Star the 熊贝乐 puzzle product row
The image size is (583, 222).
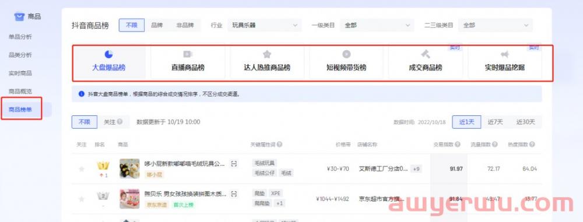point(82,199)
